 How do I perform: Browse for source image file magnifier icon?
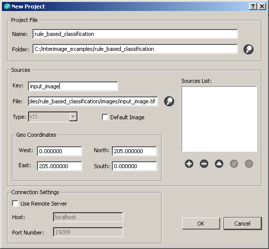pyautogui.click(x=169, y=101)
